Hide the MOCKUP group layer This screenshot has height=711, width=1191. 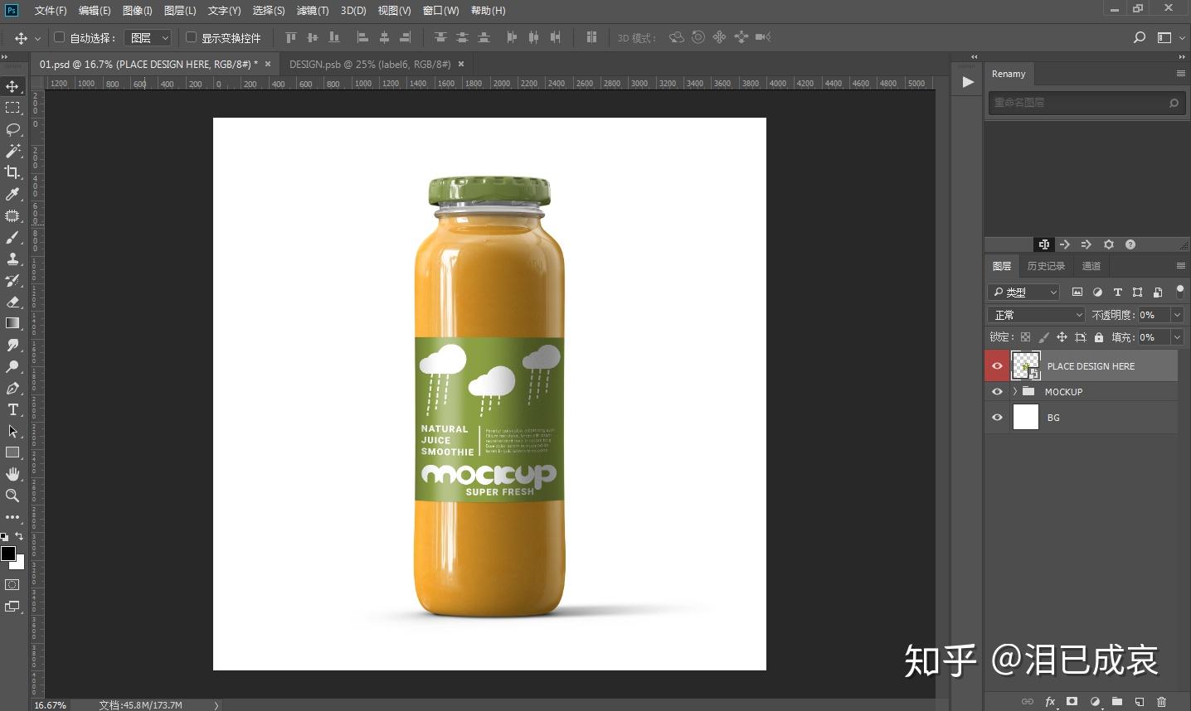[x=997, y=392]
